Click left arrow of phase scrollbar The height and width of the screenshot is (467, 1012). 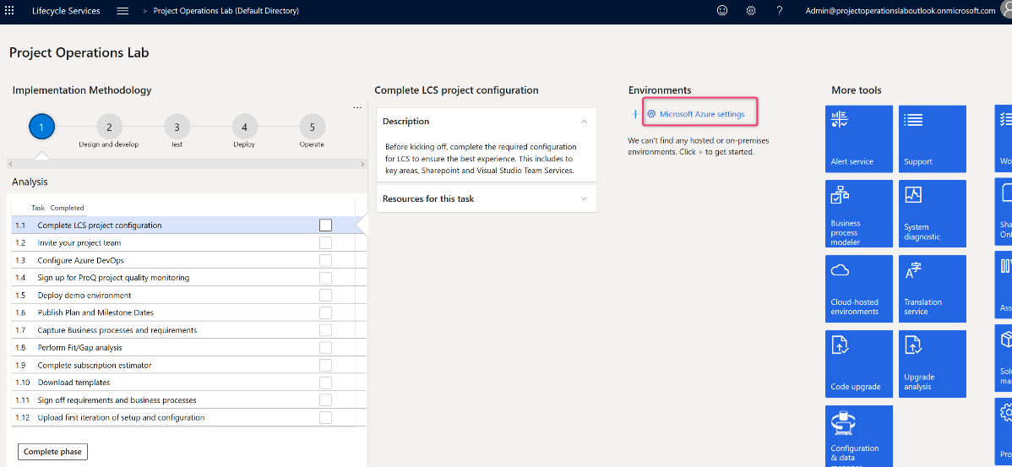10,164
